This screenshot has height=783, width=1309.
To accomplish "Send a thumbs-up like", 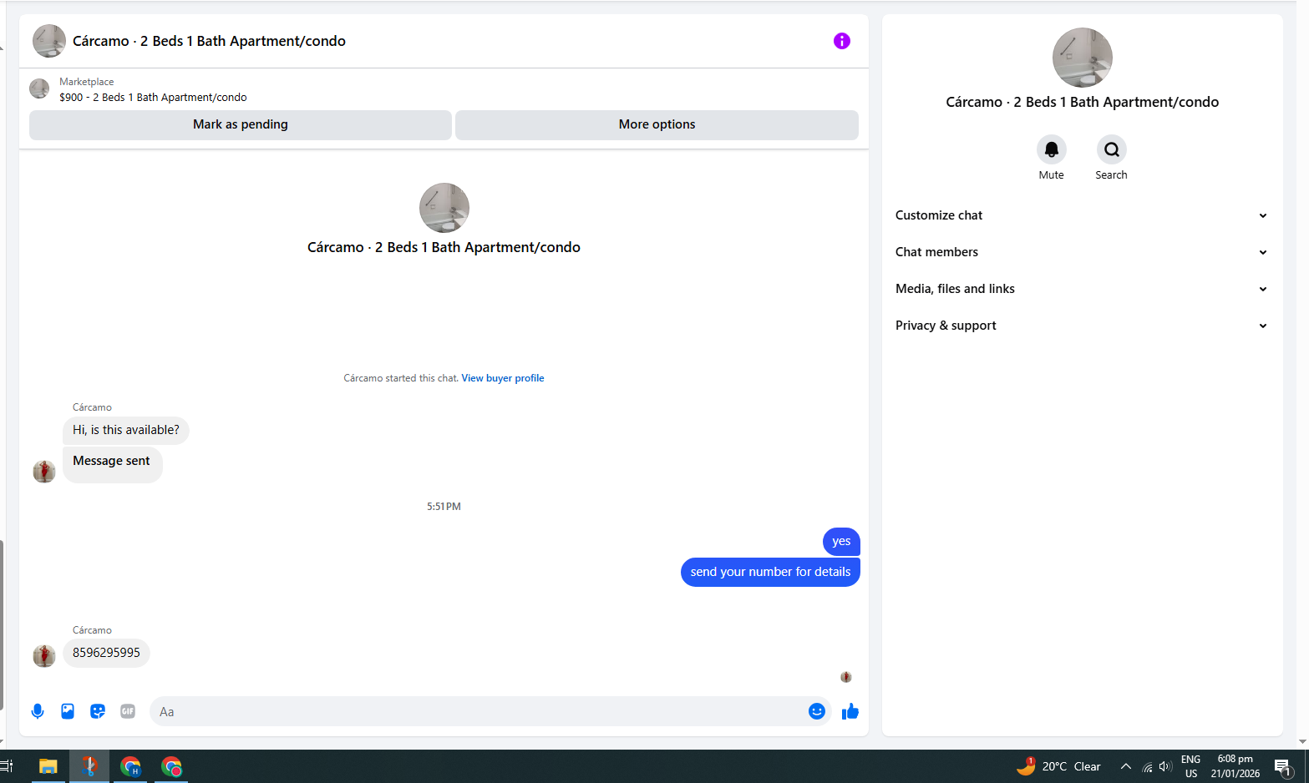I will pos(850,711).
